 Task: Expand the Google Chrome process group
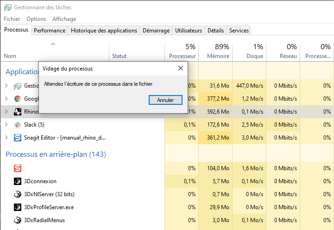(x=6, y=99)
